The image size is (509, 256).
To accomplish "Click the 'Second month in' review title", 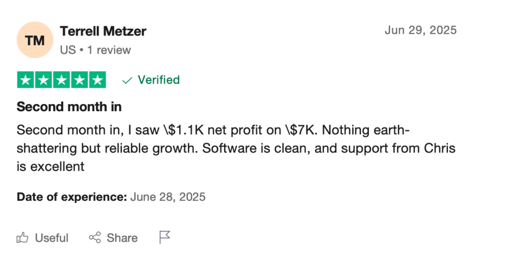I will (69, 107).
